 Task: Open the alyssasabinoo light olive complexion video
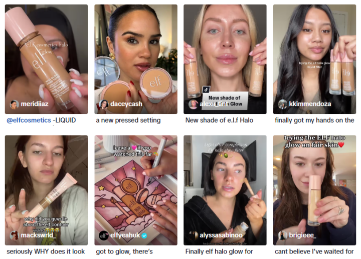coord(225,190)
